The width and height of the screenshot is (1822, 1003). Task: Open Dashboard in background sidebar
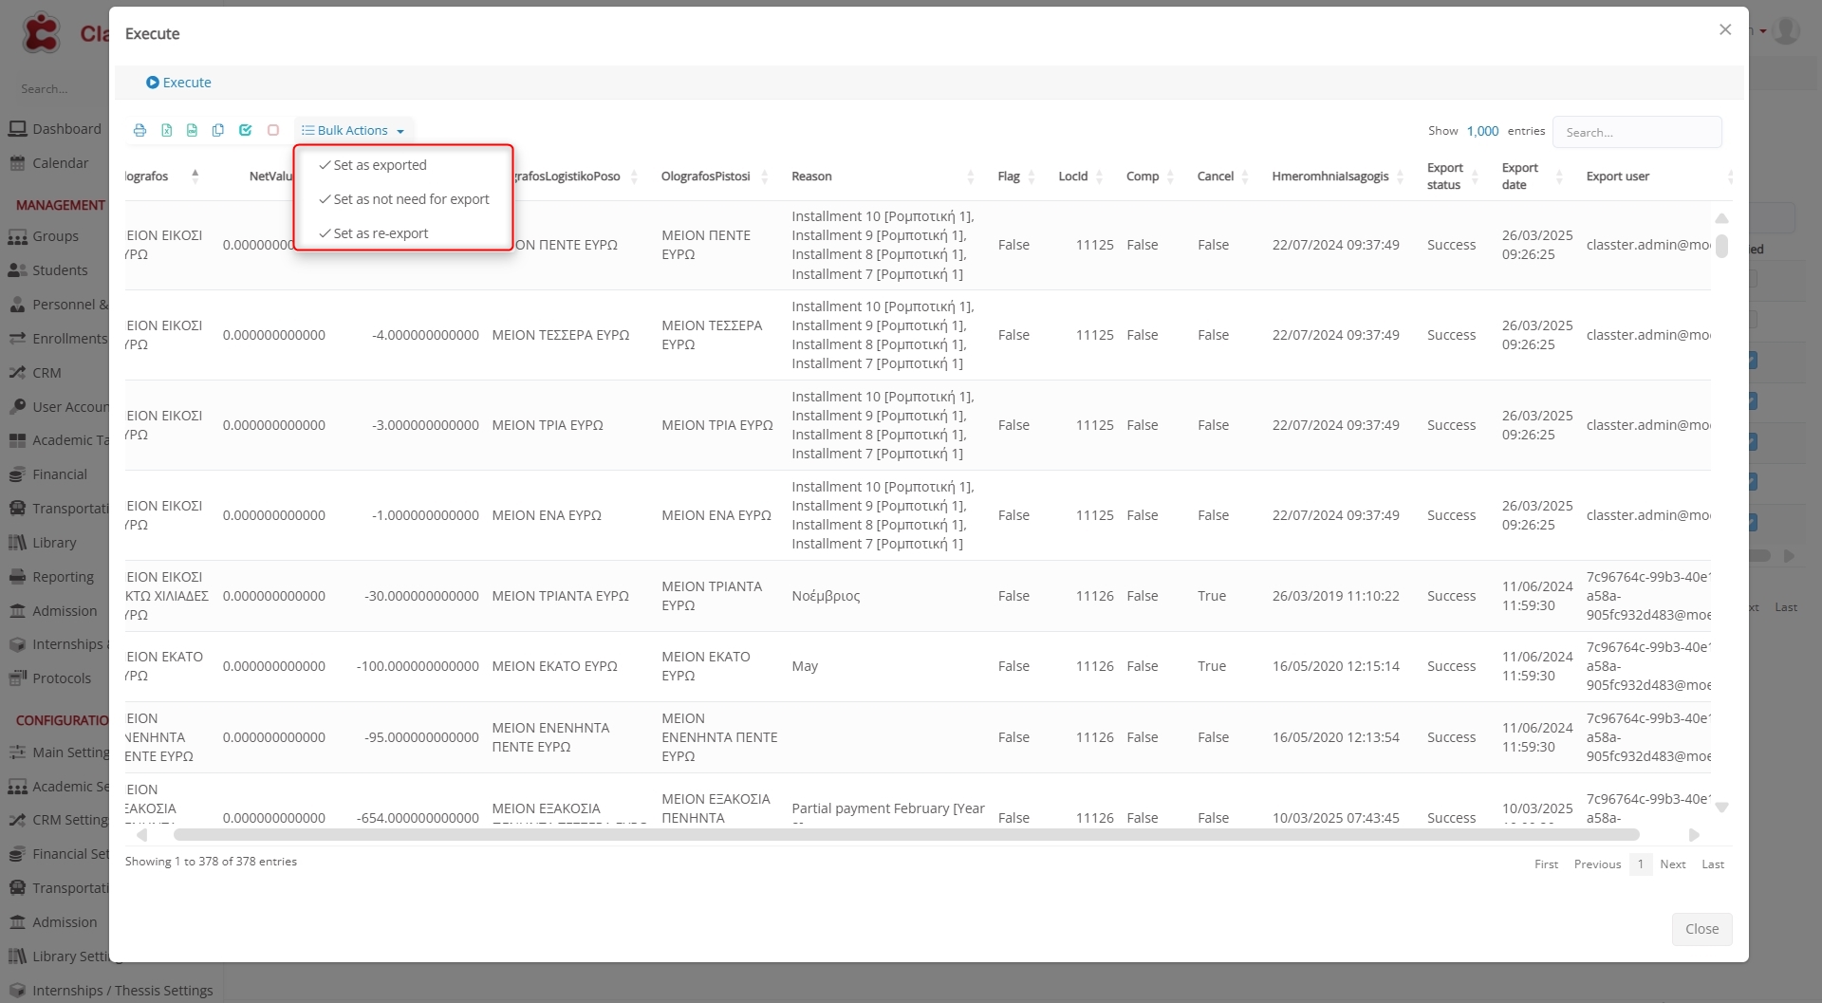point(55,129)
